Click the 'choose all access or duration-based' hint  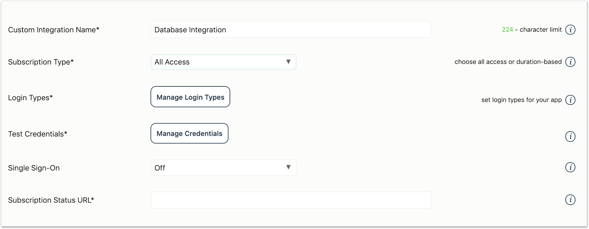[508, 62]
